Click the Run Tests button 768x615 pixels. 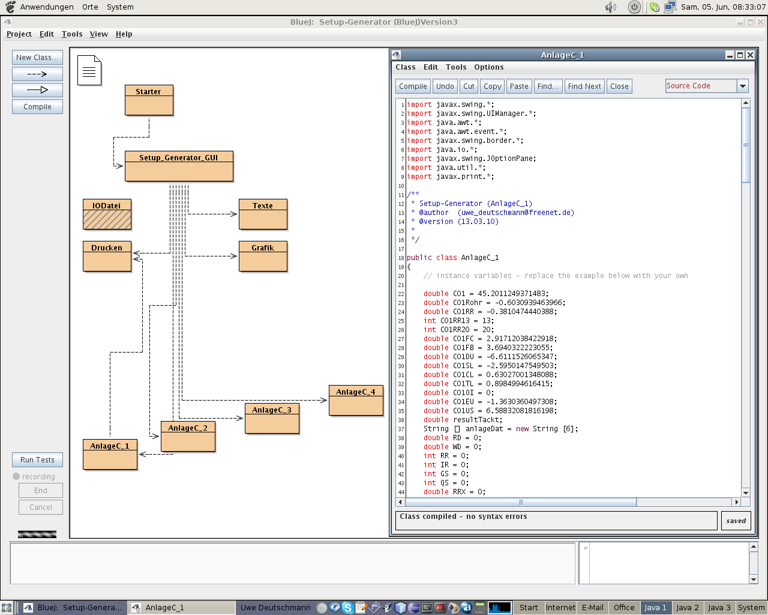coord(37,460)
